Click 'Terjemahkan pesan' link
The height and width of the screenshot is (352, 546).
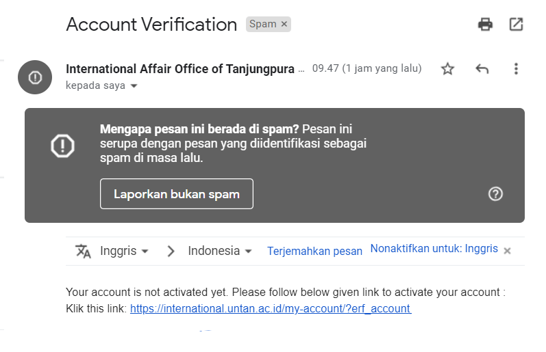pyautogui.click(x=314, y=251)
